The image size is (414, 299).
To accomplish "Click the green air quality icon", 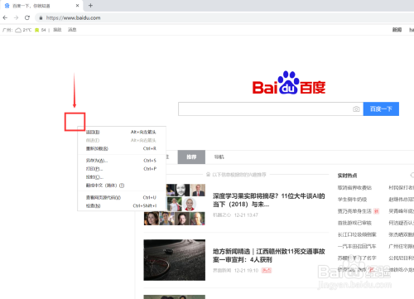I will click(36, 30).
